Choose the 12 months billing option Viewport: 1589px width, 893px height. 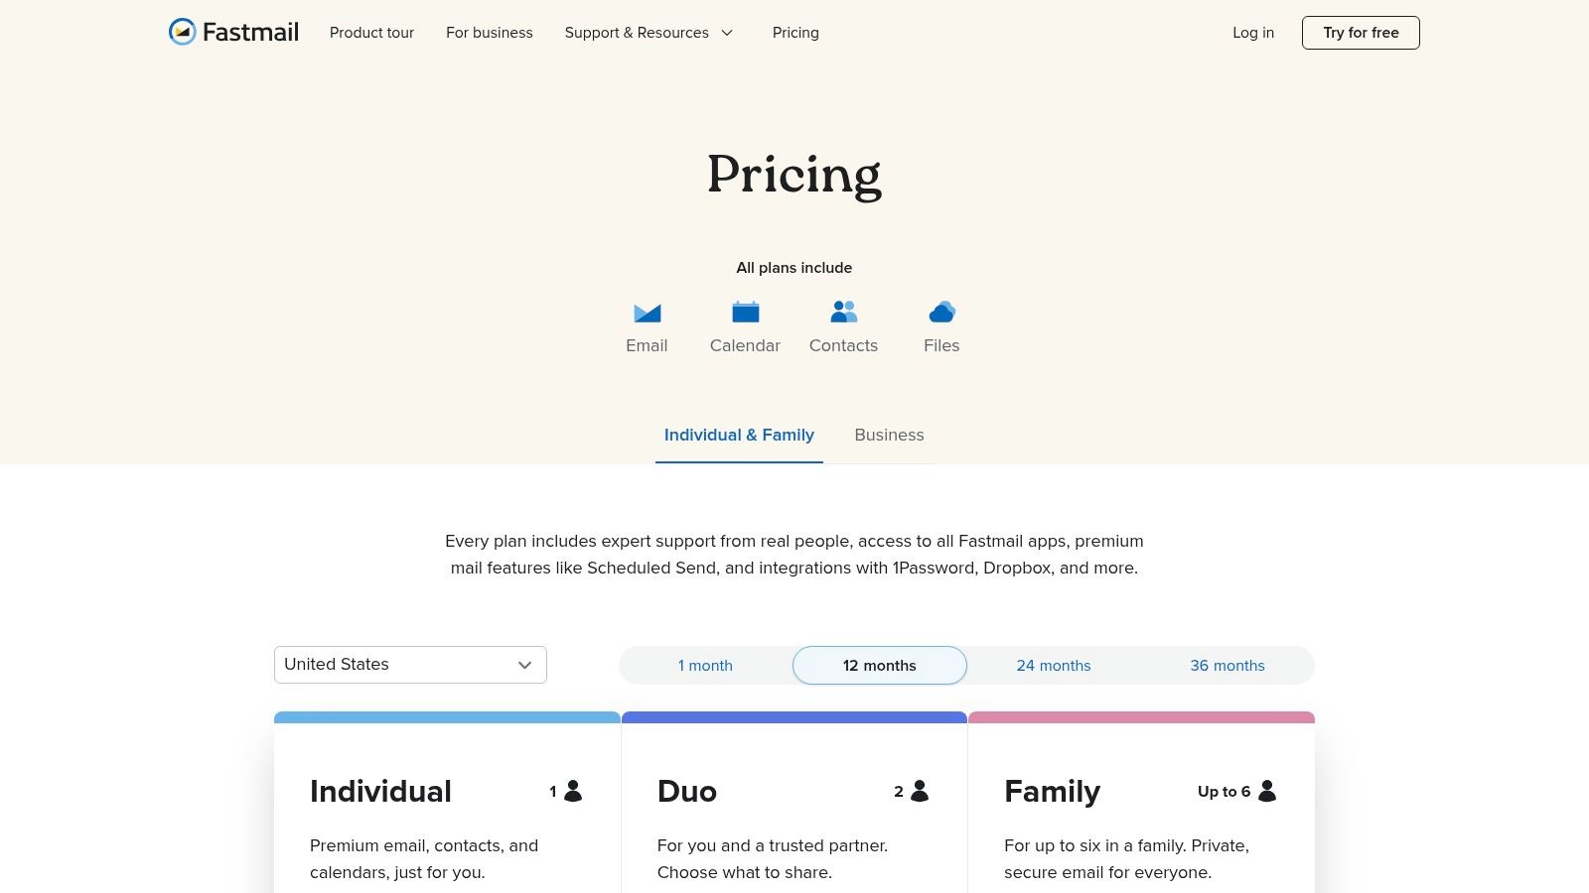[x=880, y=666]
